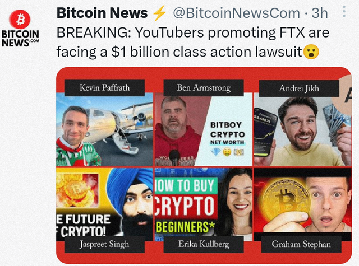The image size is (359, 266).
Task: Click the Bitcoin News display name
Action: 102,13
